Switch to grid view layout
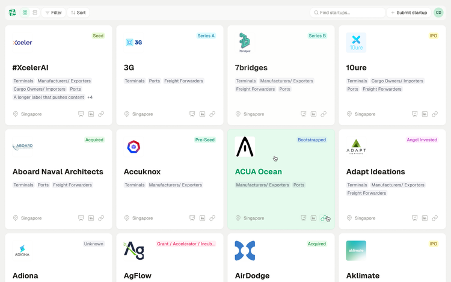This screenshot has width=451, height=282. tap(25, 13)
